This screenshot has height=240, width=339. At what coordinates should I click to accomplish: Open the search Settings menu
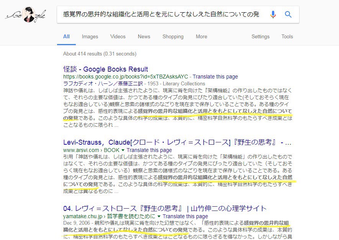[260, 36]
